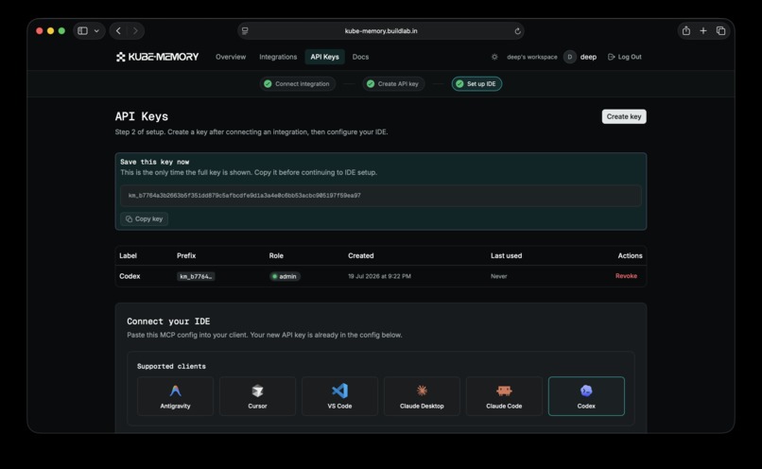Click the 'Prefix' column header

(186, 255)
